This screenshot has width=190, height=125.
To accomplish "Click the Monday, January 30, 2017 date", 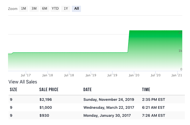I will coord(107,116).
